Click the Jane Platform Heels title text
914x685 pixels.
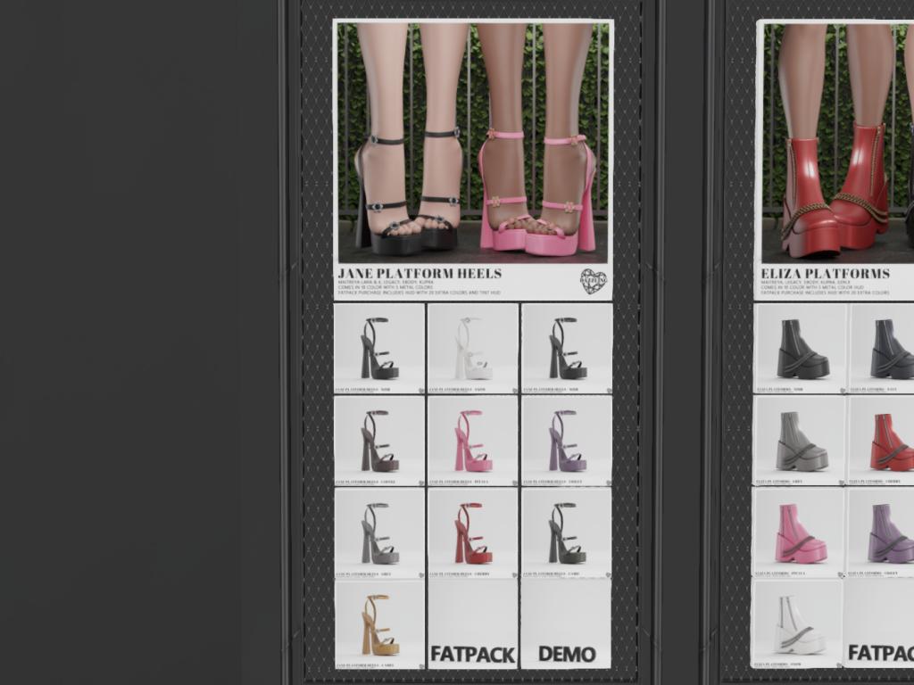pyautogui.click(x=420, y=273)
